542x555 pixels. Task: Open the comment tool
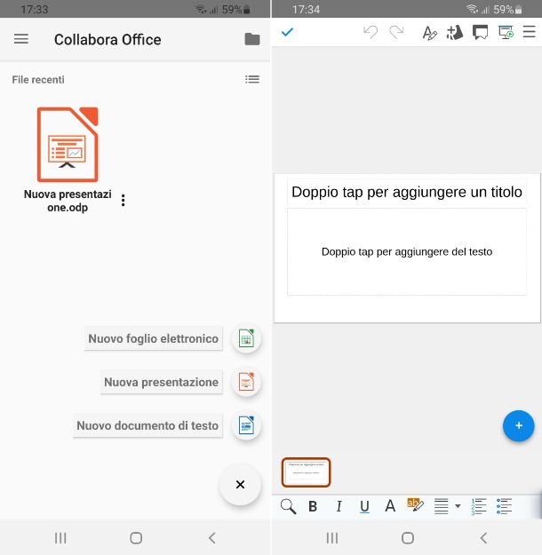point(480,33)
